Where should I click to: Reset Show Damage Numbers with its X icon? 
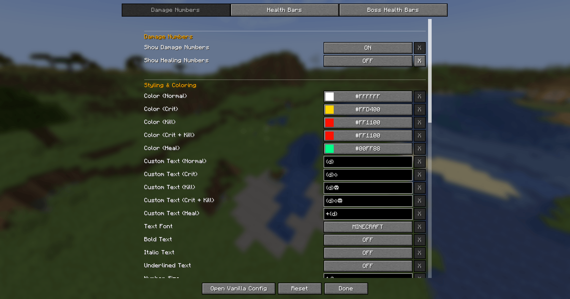click(419, 48)
